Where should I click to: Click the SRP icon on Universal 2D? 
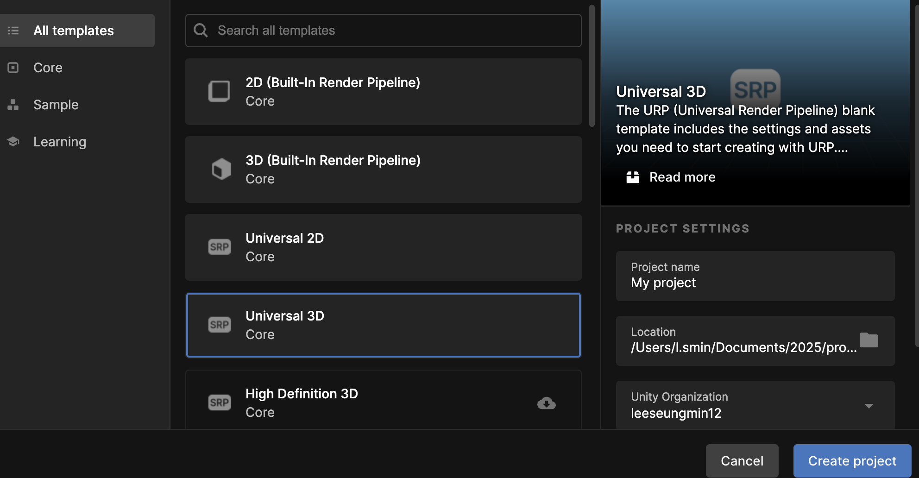220,247
